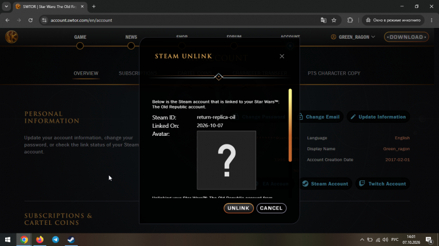
Task: Click the UNLINK button in the dialog
Action: pyautogui.click(x=238, y=208)
